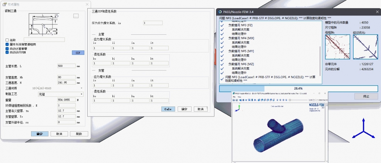Toggle the 自动运行FEM checkbox
The height and width of the screenshot is (163, 381).
tap(7, 52)
